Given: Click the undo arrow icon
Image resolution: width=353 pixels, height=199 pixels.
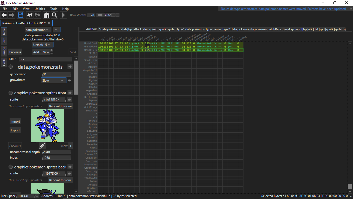Looking at the screenshot, I should (30, 15).
